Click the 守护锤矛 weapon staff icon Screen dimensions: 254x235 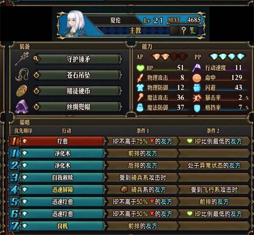[x=22, y=59]
